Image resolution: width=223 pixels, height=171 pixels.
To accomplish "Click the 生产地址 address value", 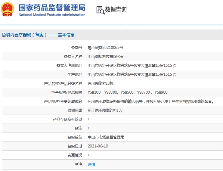I will tap(132, 74).
